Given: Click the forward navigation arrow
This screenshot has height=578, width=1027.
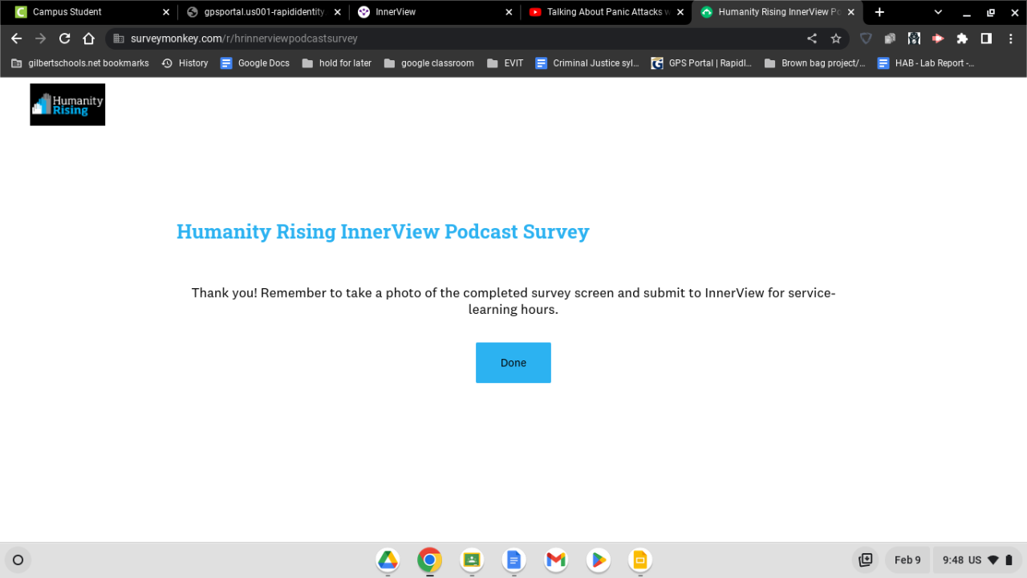Looking at the screenshot, I should pos(41,39).
